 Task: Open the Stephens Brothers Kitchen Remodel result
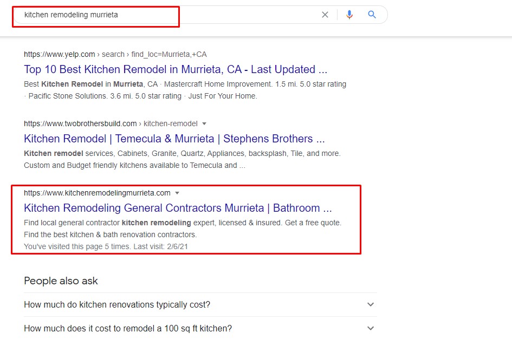click(x=174, y=139)
